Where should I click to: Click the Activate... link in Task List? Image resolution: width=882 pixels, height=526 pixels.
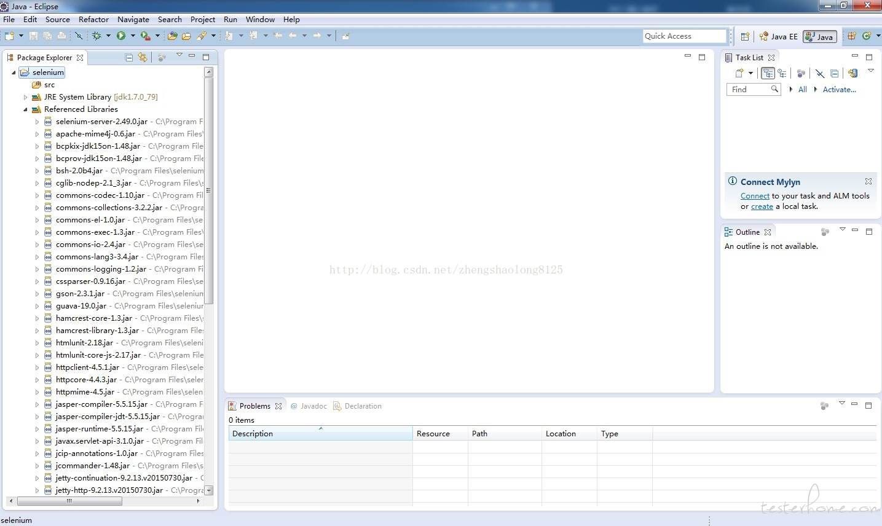840,90
